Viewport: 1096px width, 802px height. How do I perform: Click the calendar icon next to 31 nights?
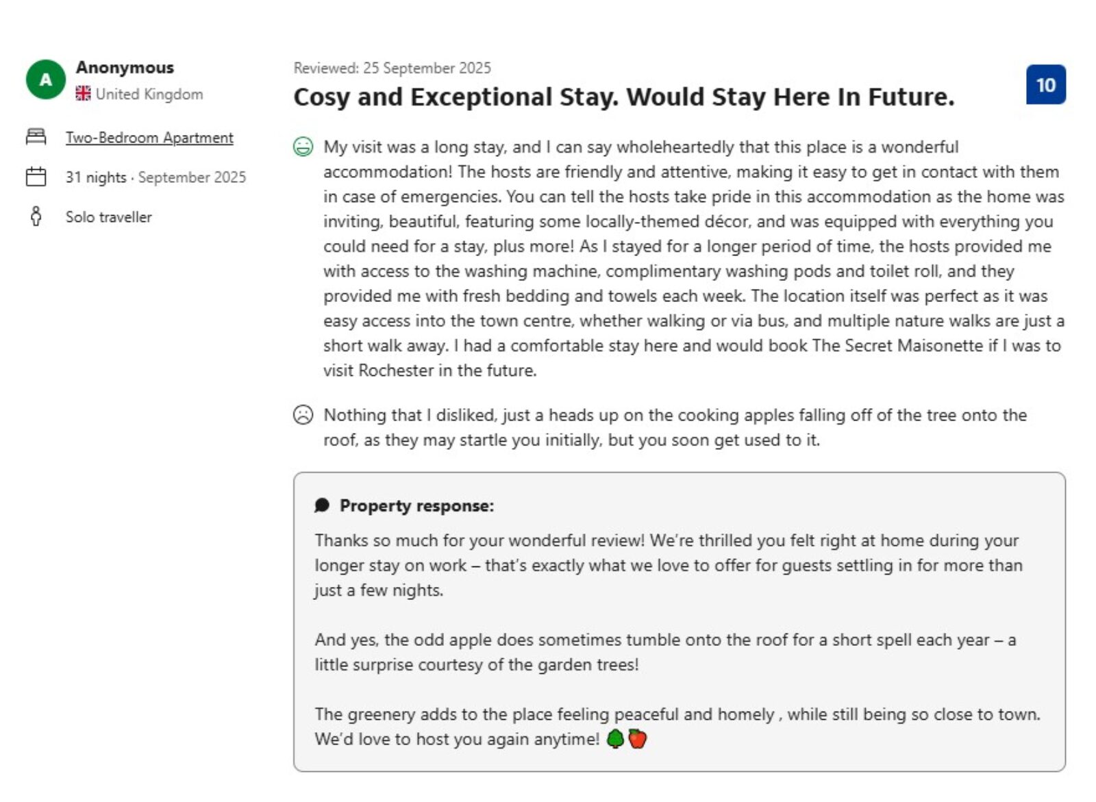point(36,177)
